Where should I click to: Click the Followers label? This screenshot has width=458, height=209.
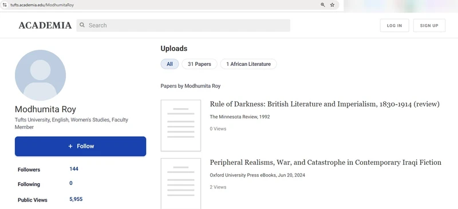pyautogui.click(x=29, y=170)
